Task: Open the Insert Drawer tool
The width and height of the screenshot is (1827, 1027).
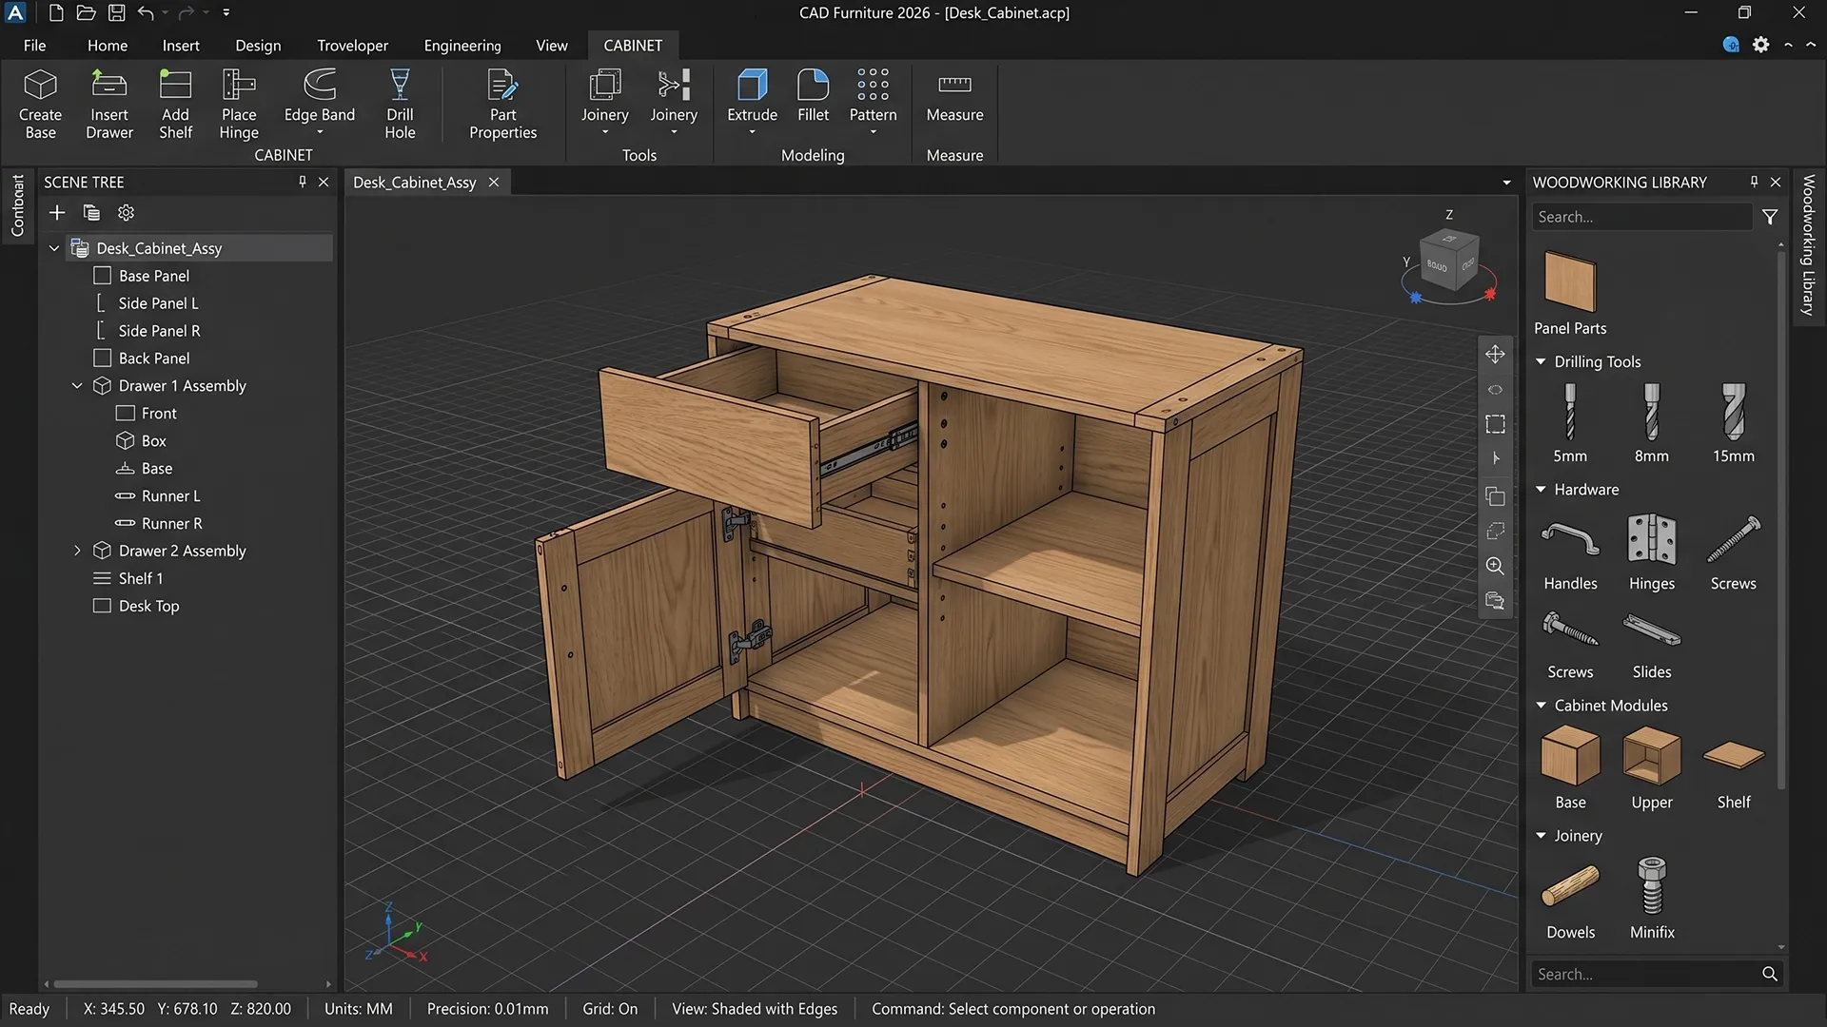Action: coord(108,103)
